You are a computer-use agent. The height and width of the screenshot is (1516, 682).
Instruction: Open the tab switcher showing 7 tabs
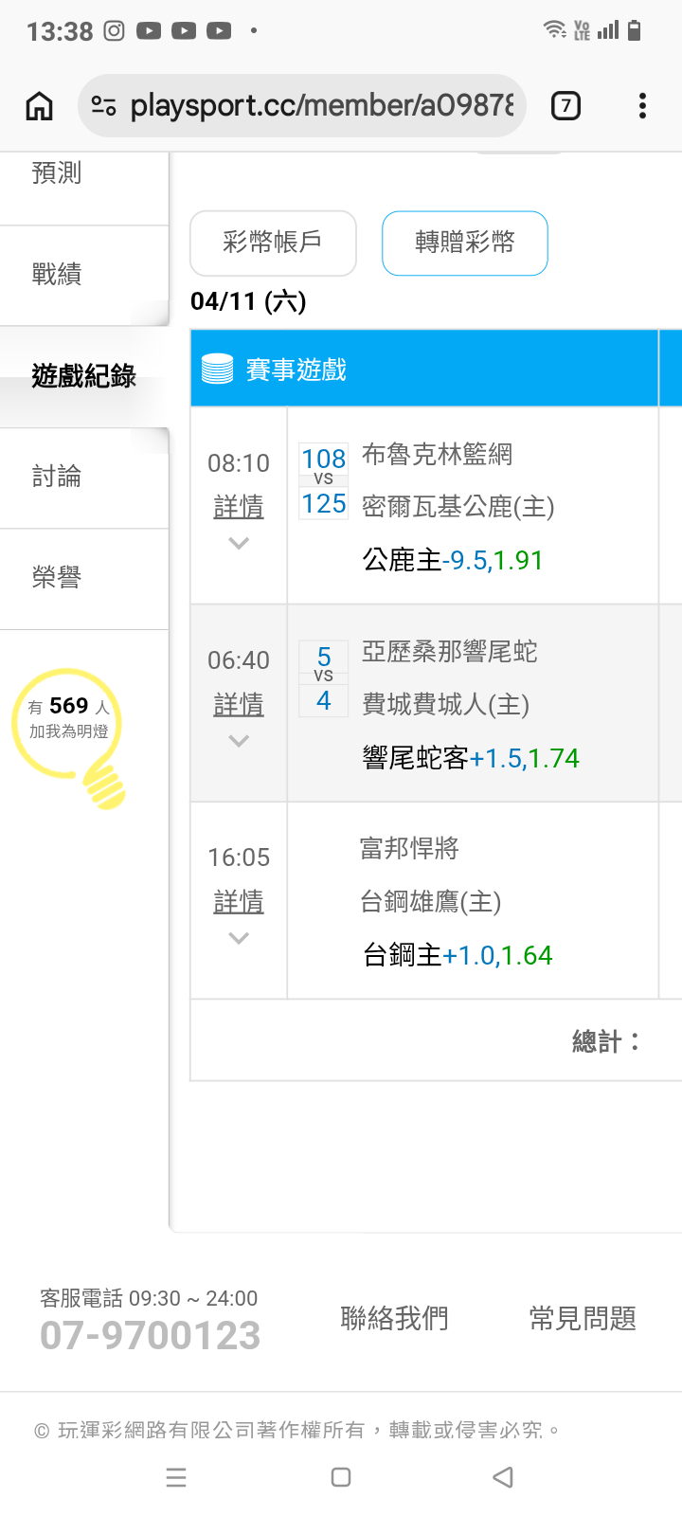565,106
